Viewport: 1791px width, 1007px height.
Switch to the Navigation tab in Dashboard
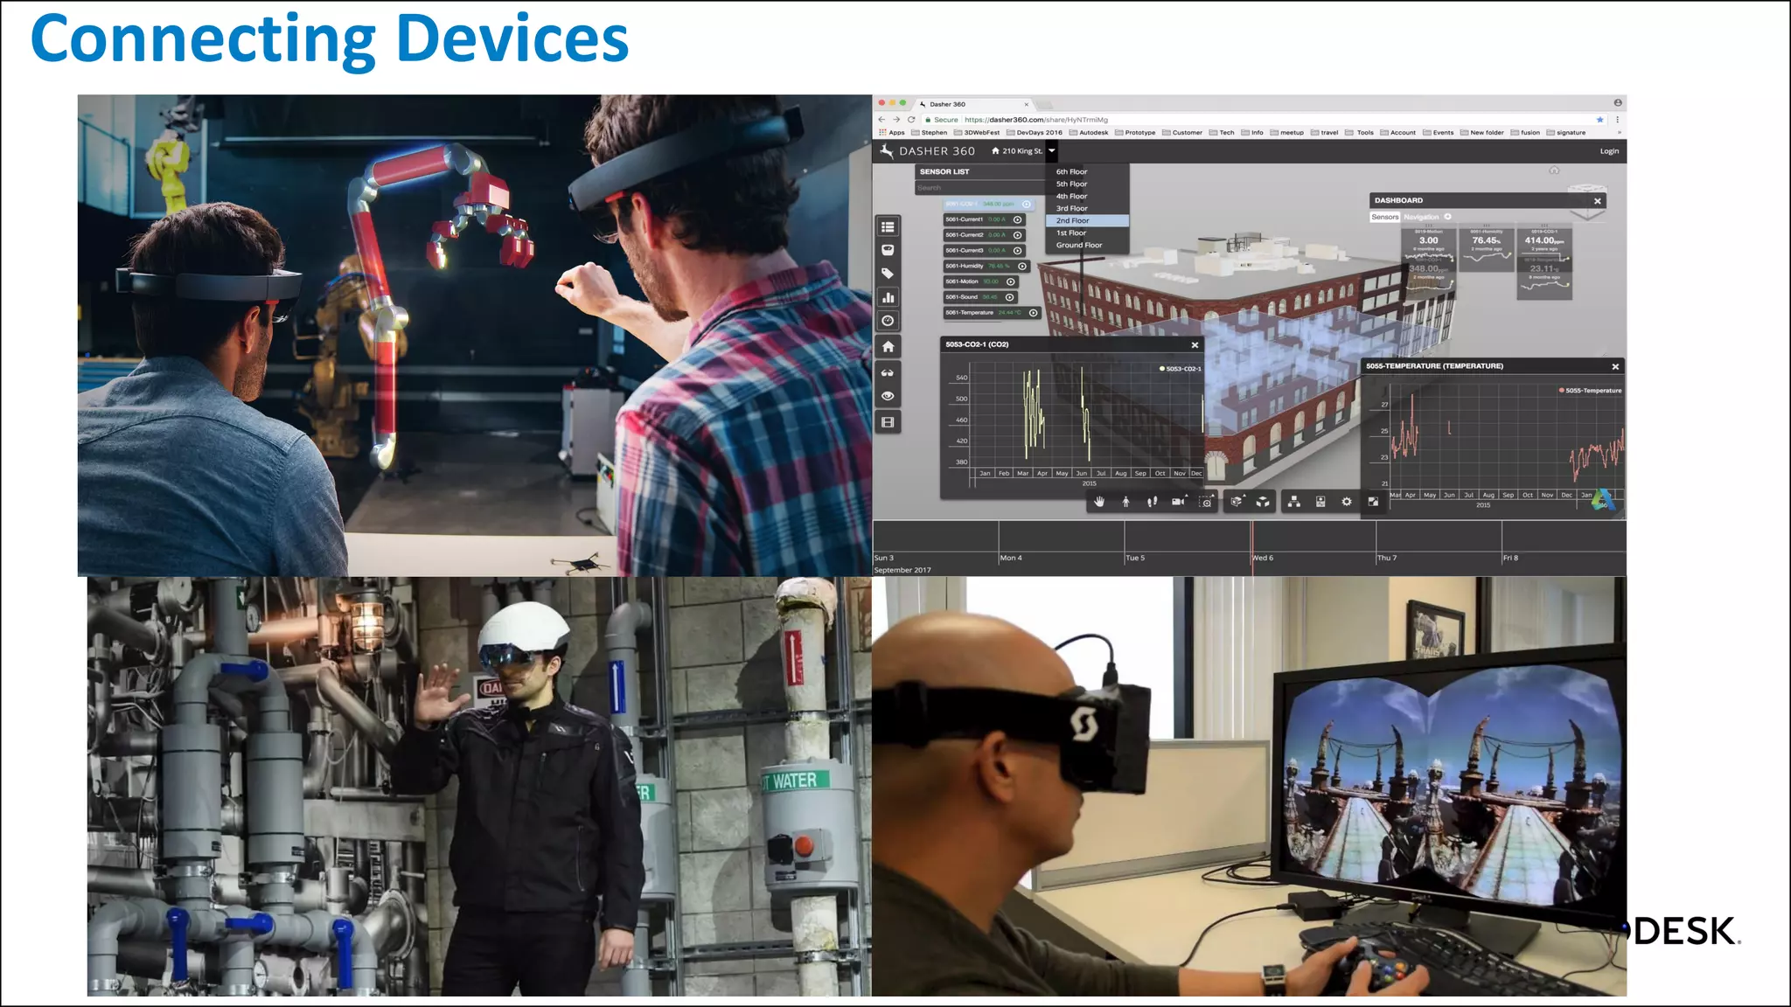coord(1421,217)
